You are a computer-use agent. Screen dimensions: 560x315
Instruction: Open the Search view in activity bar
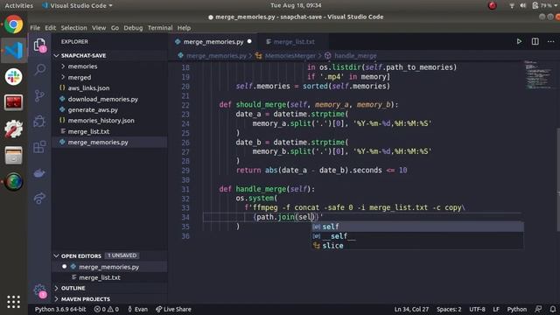(40, 69)
